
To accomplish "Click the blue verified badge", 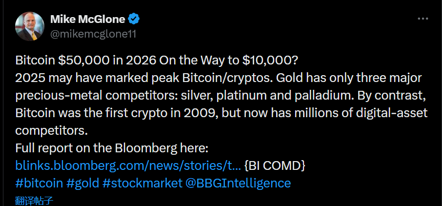I will (134, 20).
